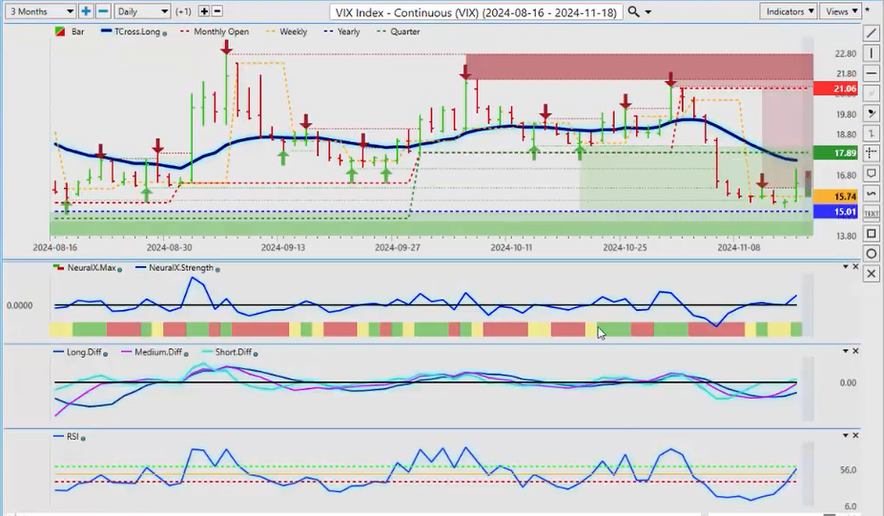Image resolution: width=884 pixels, height=516 pixels.
Task: Select the TEXT annotation tool
Action: pyautogui.click(x=872, y=214)
